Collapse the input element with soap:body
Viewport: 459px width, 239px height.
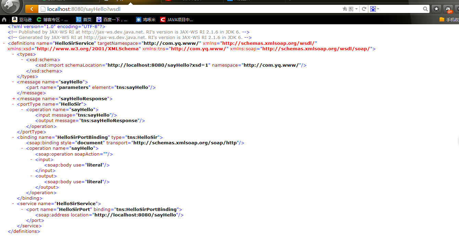(x=31, y=159)
